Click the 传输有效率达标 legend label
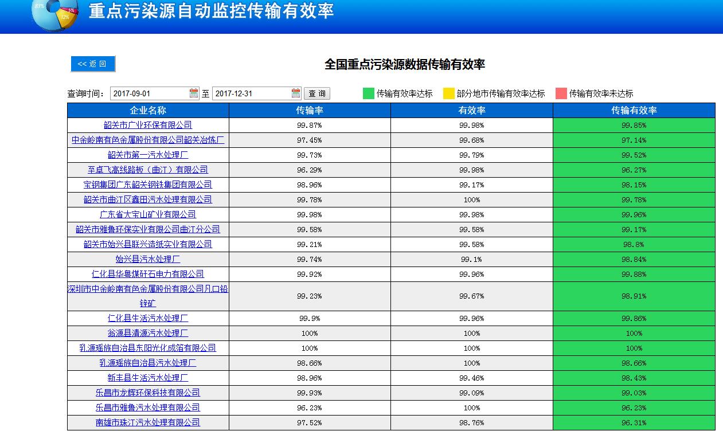This screenshot has height=431, width=723. (x=405, y=93)
